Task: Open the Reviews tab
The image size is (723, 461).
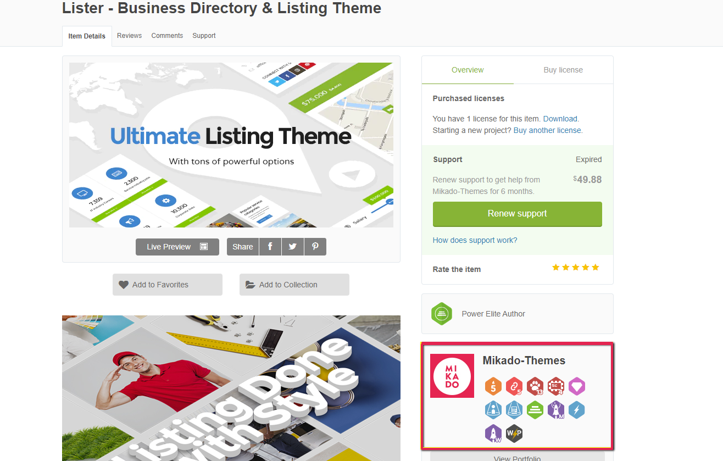Action: (x=129, y=36)
